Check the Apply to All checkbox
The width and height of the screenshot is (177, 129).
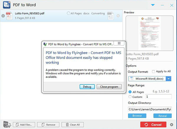tap(153, 71)
